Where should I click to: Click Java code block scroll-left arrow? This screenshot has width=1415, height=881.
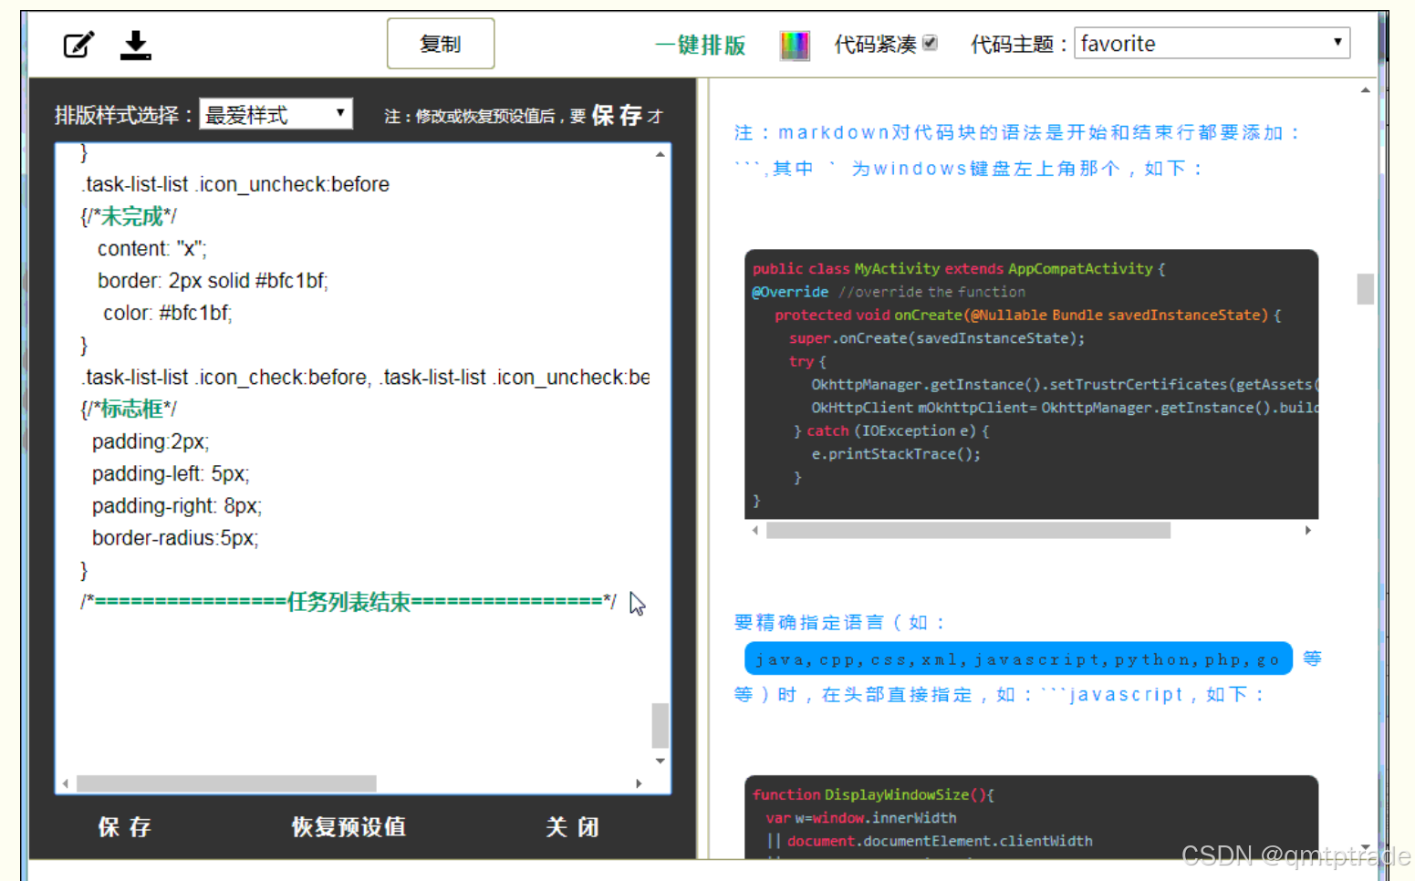[754, 530]
